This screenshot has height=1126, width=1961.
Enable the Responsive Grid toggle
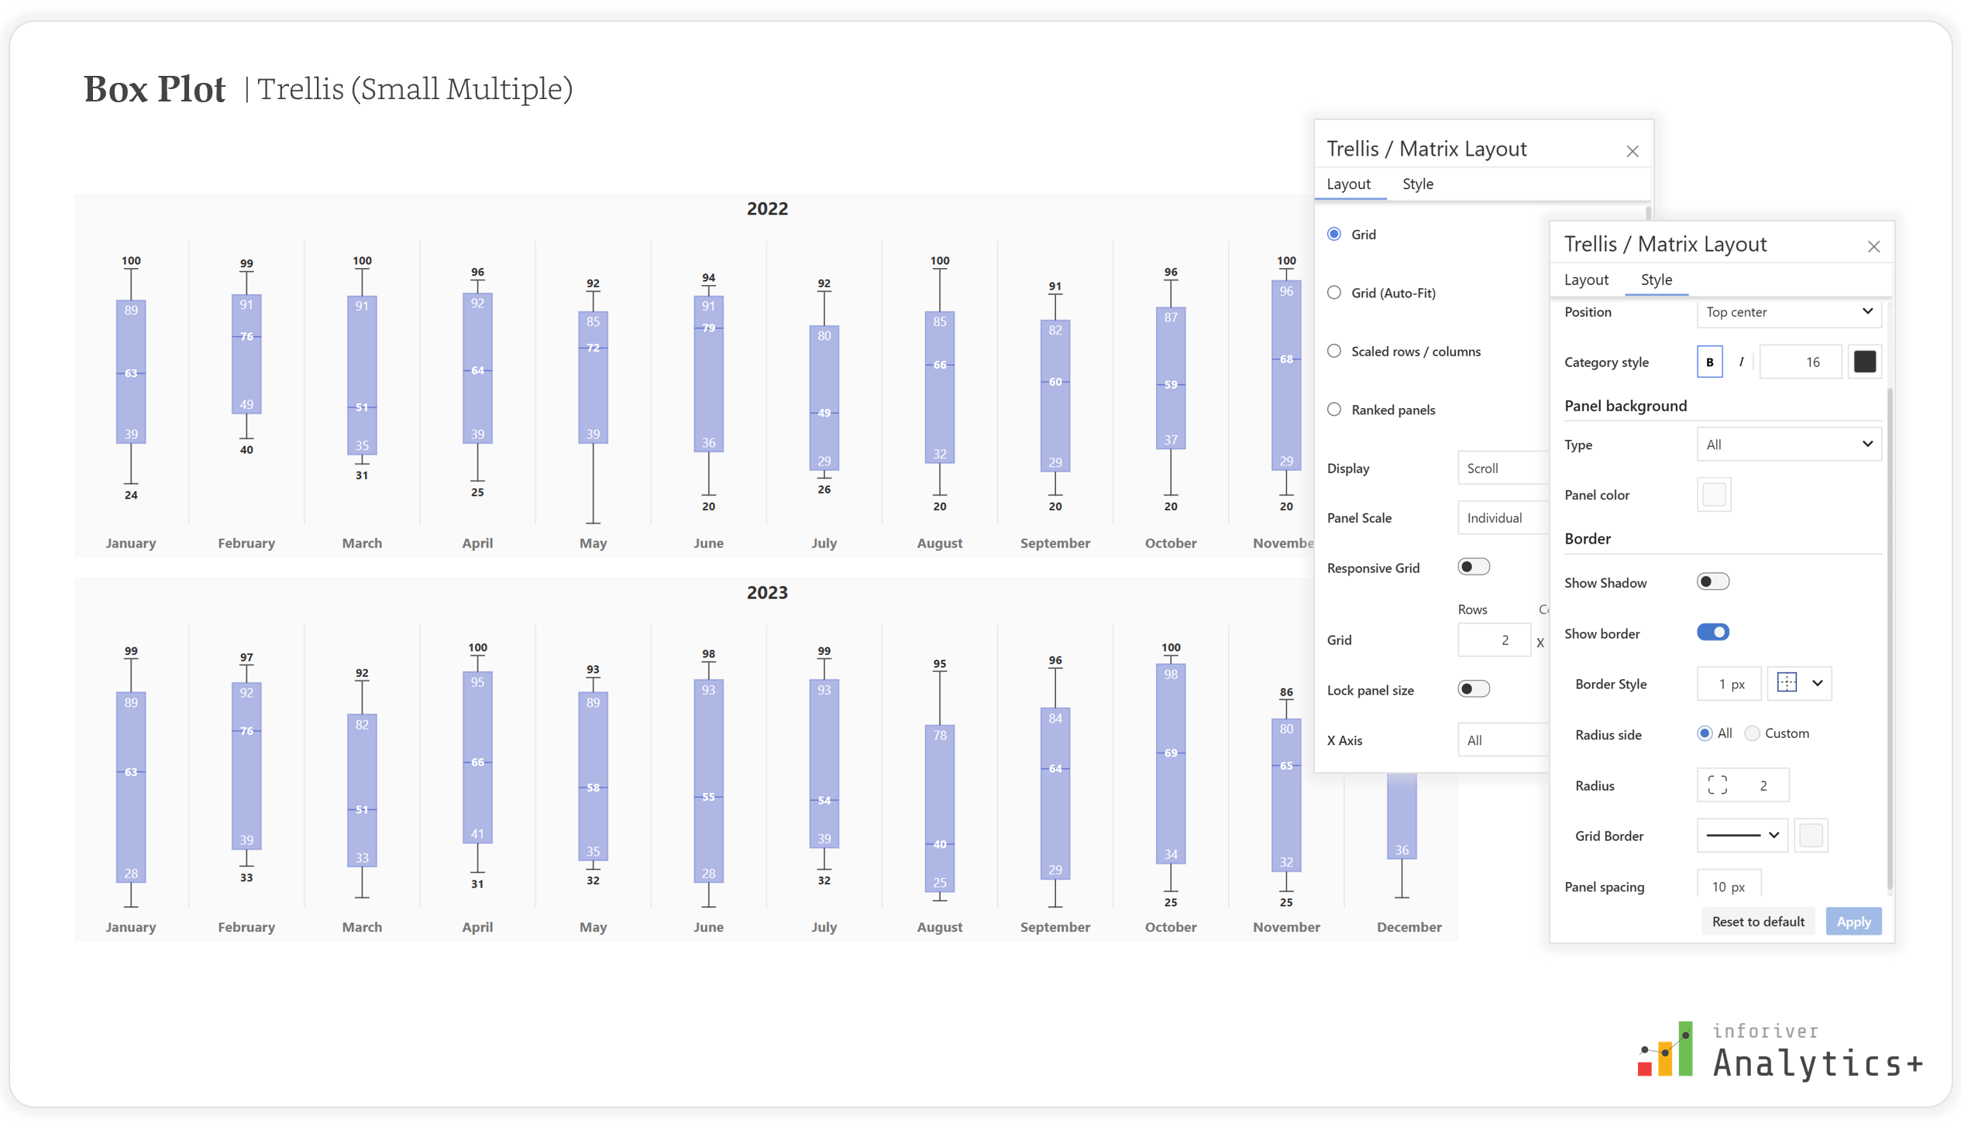tap(1473, 567)
